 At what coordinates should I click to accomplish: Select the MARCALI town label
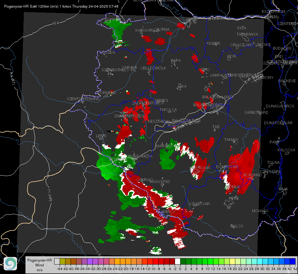164,146
